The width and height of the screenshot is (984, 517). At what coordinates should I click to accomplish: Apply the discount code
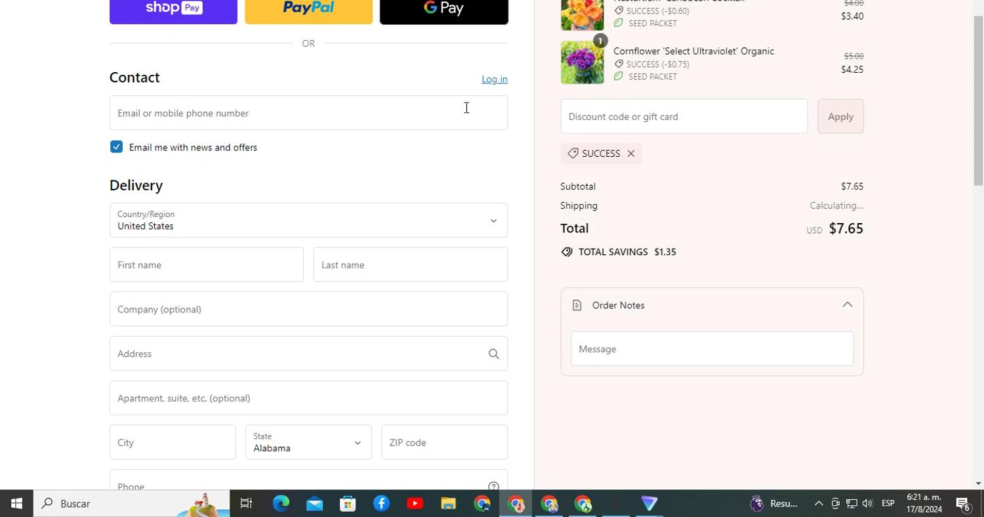(840, 117)
